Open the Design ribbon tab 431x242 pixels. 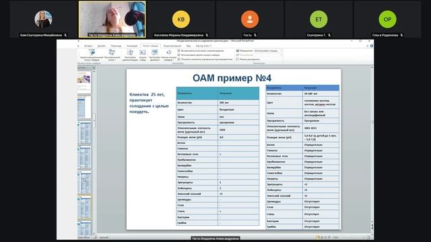102,46
